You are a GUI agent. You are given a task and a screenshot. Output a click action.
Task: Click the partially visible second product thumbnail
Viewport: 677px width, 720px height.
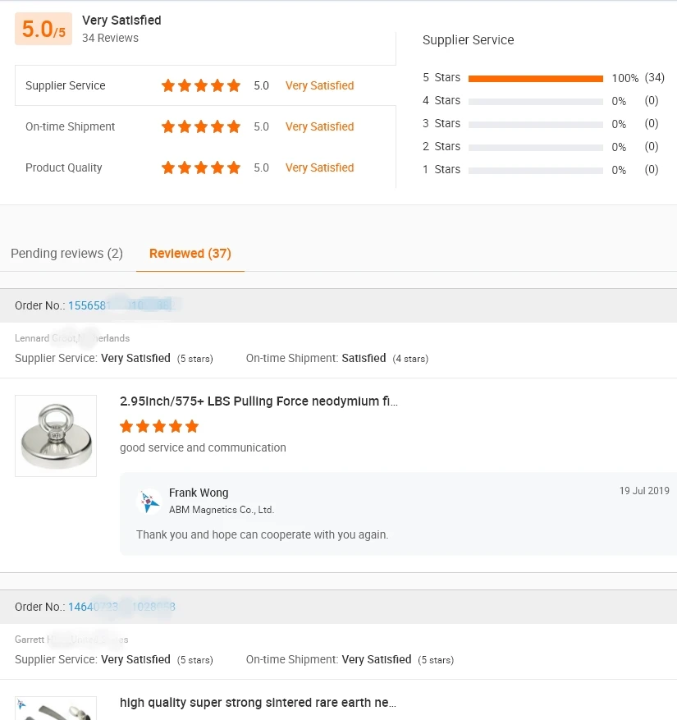pyautogui.click(x=56, y=709)
